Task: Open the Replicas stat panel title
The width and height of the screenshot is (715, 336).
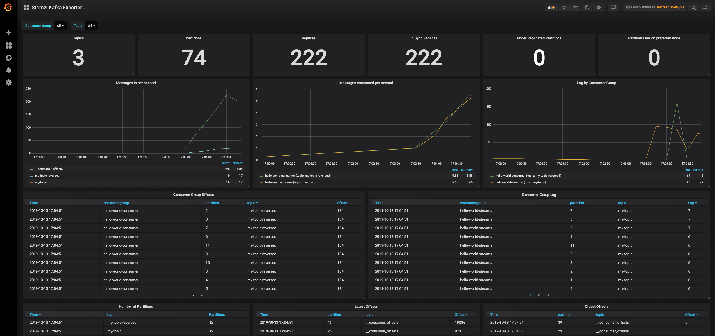Action: tap(308, 38)
